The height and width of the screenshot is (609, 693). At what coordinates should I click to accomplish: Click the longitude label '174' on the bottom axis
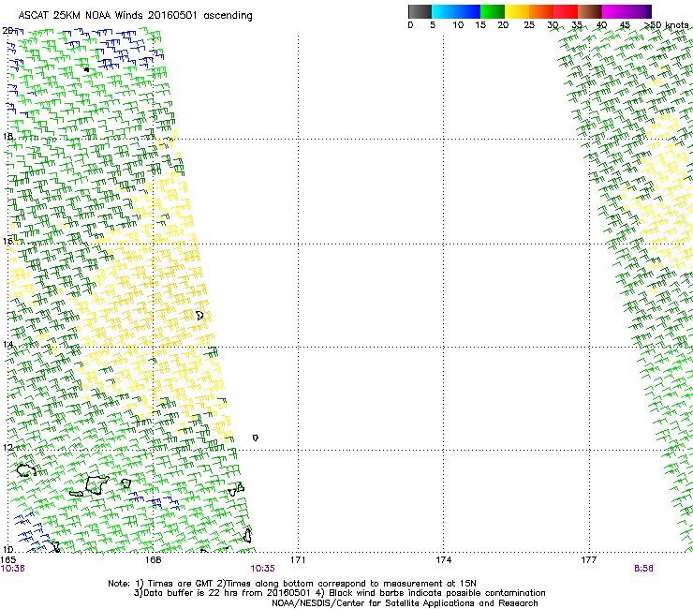click(443, 560)
